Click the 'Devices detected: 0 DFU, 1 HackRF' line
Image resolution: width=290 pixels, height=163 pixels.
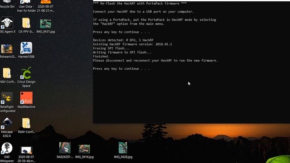[123, 40]
